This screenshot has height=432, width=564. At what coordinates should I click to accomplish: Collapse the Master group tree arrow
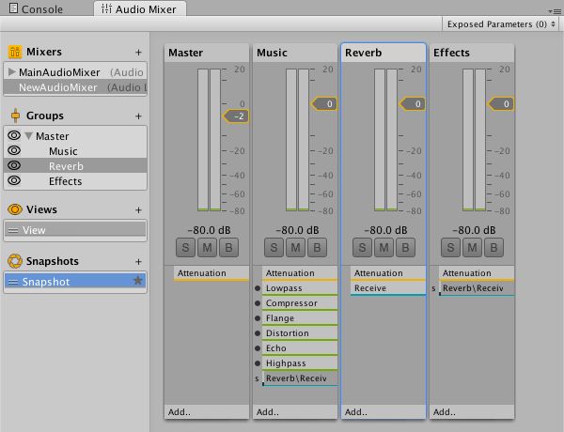pyautogui.click(x=28, y=136)
